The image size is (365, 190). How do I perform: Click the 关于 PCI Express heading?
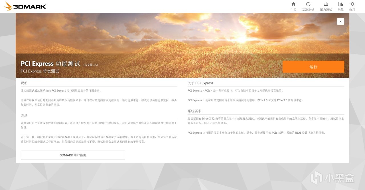tap(200, 83)
